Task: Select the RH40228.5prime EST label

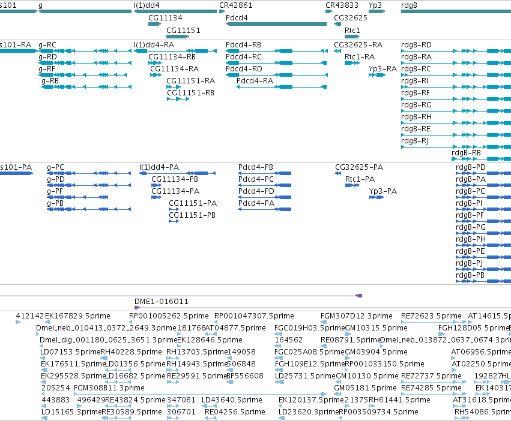Action: (x=131, y=352)
